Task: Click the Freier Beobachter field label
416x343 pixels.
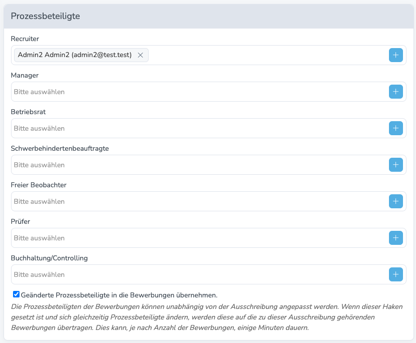Action: coord(39,185)
